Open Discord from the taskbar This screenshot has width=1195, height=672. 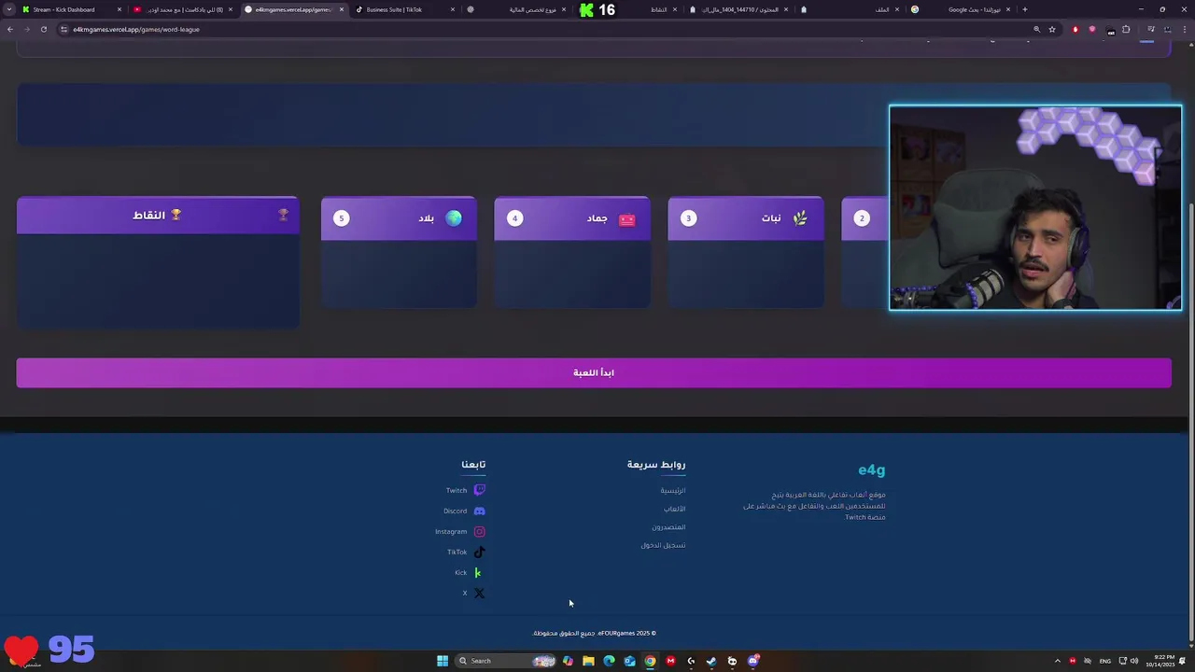tap(752, 661)
